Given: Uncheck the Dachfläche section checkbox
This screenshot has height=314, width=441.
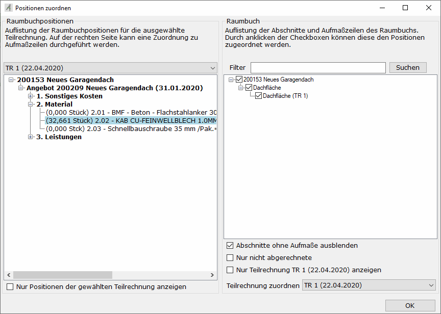Looking at the screenshot, I should [249, 88].
